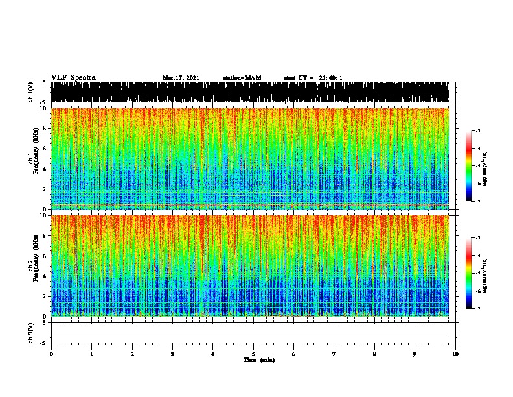
Task: Click the ch.2 PSD color bar
Action: click(469, 273)
